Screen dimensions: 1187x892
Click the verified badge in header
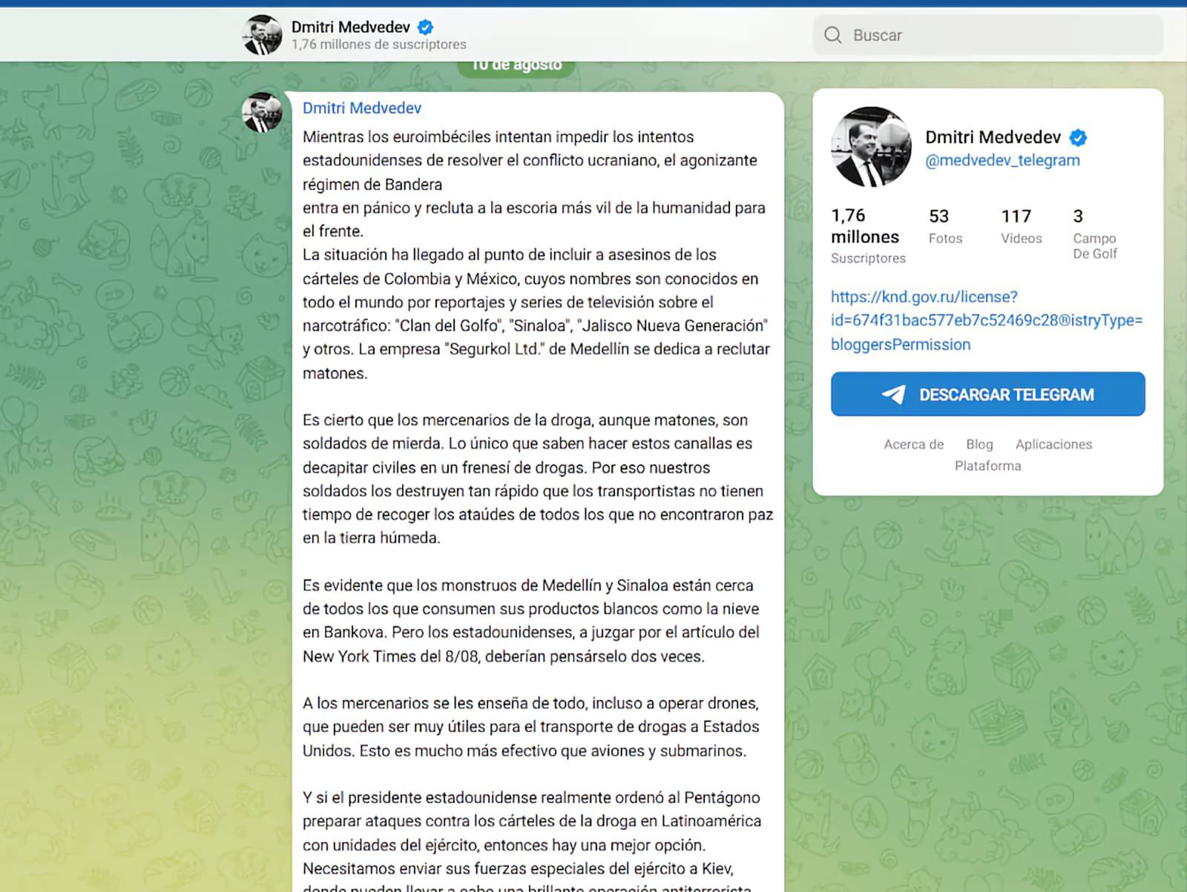point(425,27)
